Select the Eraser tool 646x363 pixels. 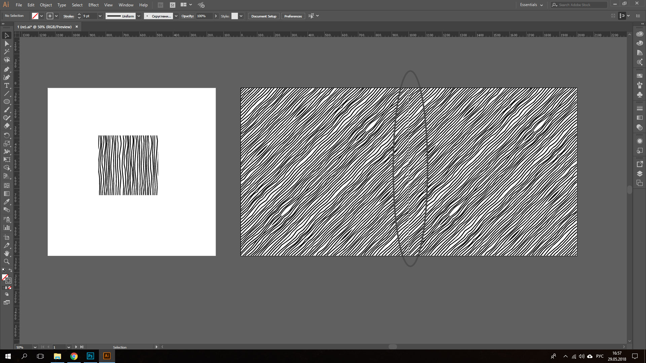(6, 126)
